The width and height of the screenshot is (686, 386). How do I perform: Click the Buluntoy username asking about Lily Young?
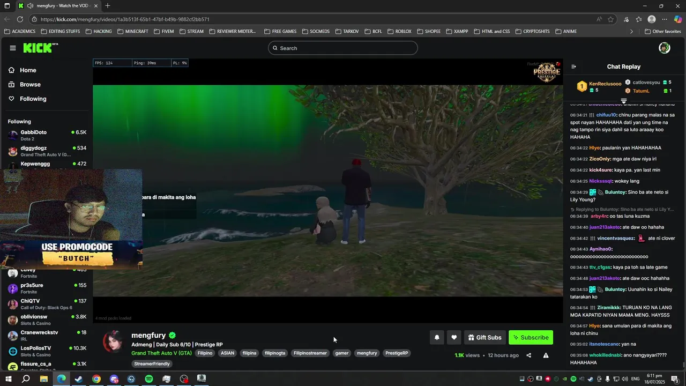tap(615, 192)
